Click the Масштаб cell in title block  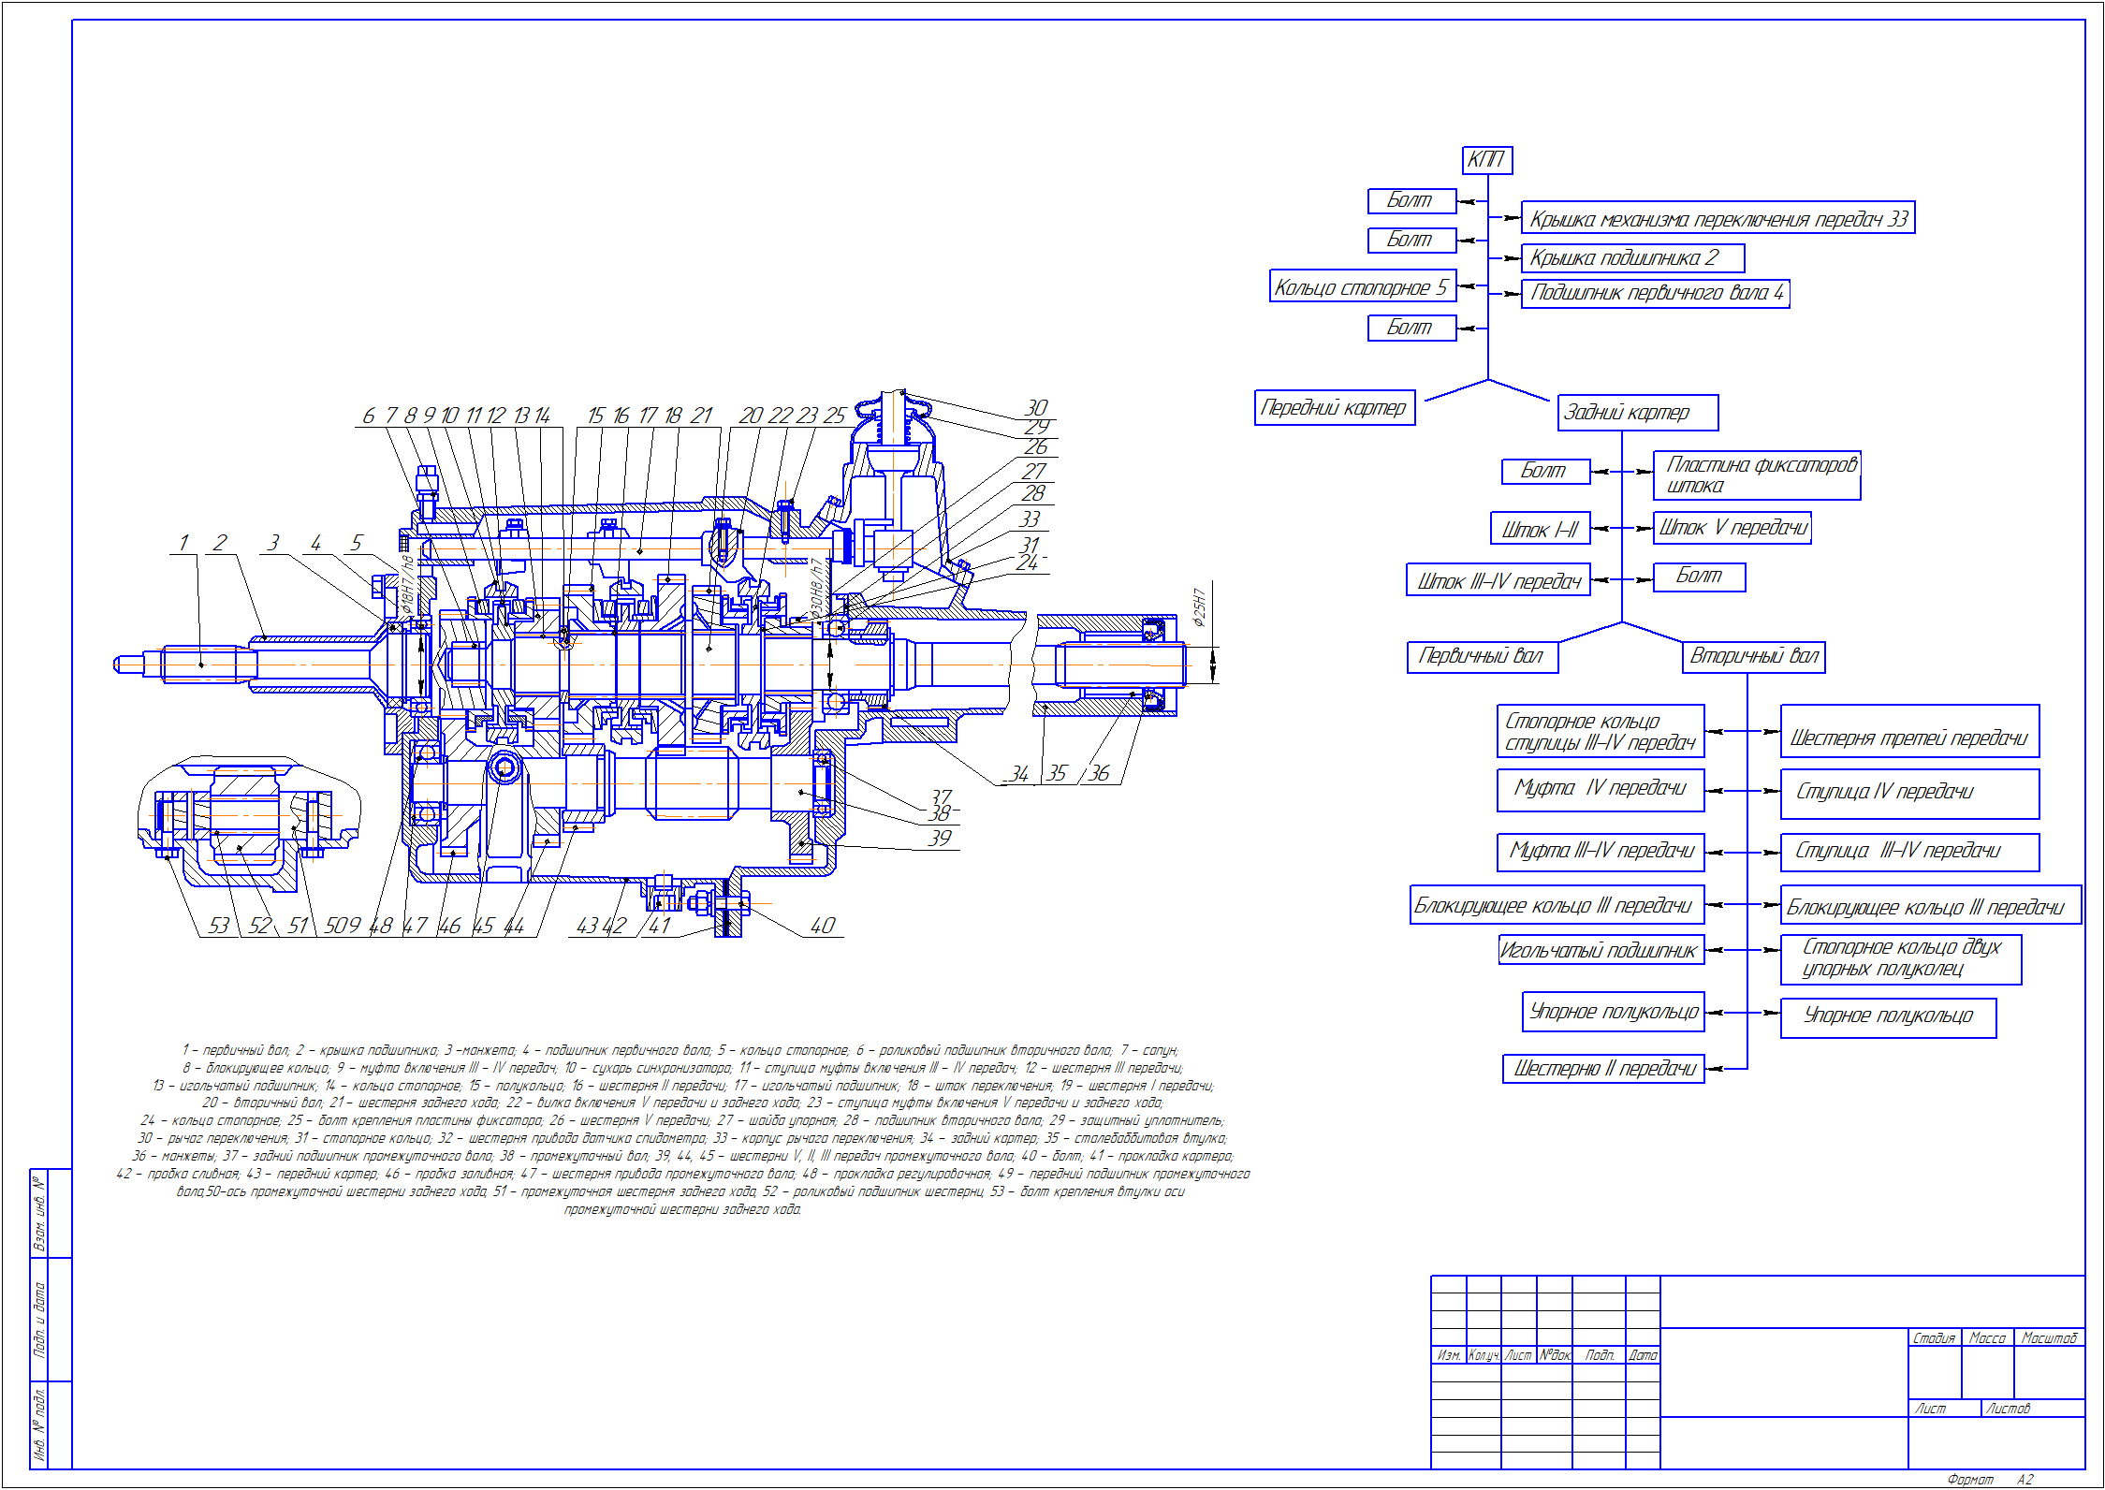[2048, 1338]
